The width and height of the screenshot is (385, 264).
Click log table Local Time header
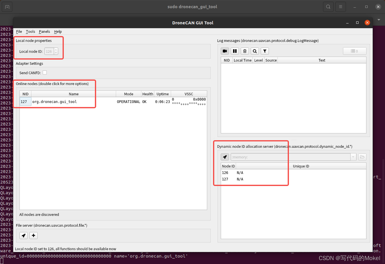click(242, 60)
